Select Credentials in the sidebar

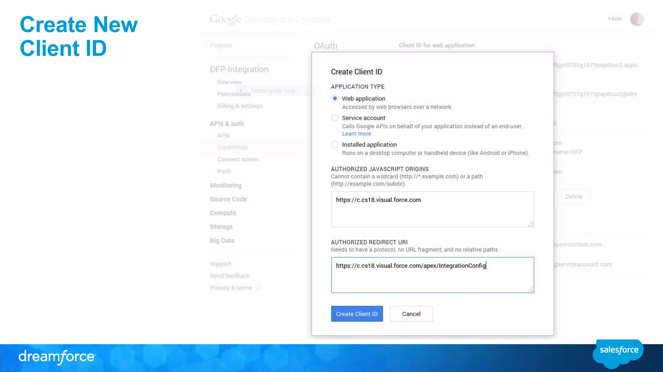[x=232, y=147]
